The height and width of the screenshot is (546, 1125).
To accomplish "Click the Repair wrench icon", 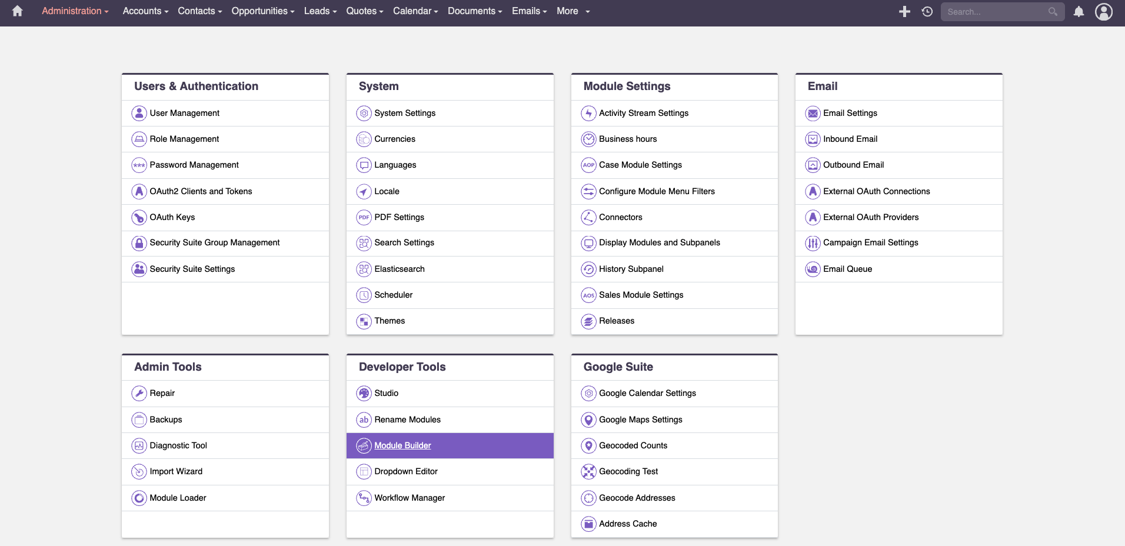I will tap(139, 393).
